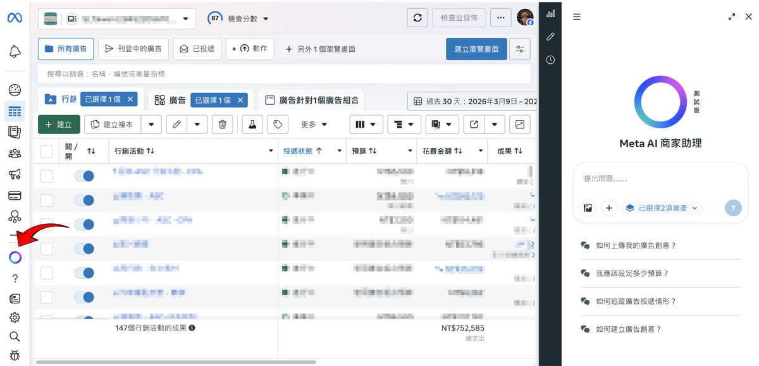Open the billing card icon in sidebar
Viewport: 759px width, 366px height.
[15, 195]
